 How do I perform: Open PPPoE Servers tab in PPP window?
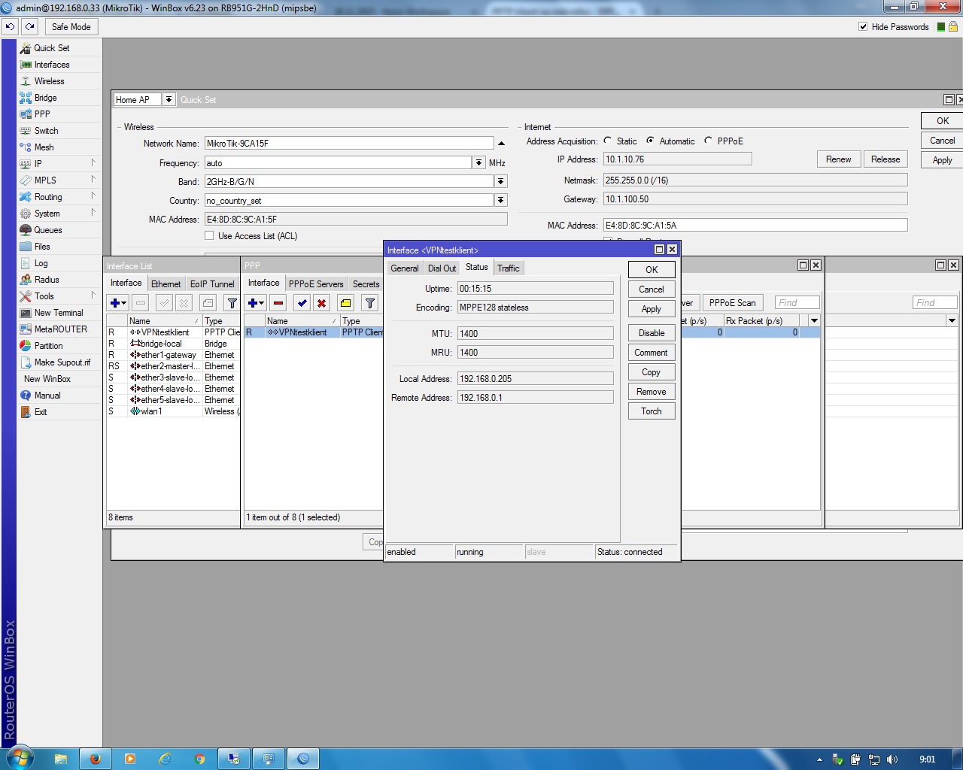tap(316, 284)
